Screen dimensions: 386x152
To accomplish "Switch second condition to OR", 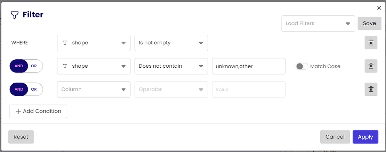I will pyautogui.click(x=34, y=66).
